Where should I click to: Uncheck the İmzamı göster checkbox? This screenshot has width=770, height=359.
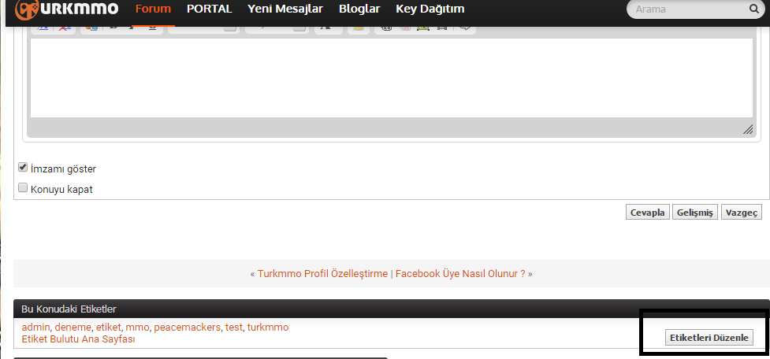pyautogui.click(x=23, y=167)
